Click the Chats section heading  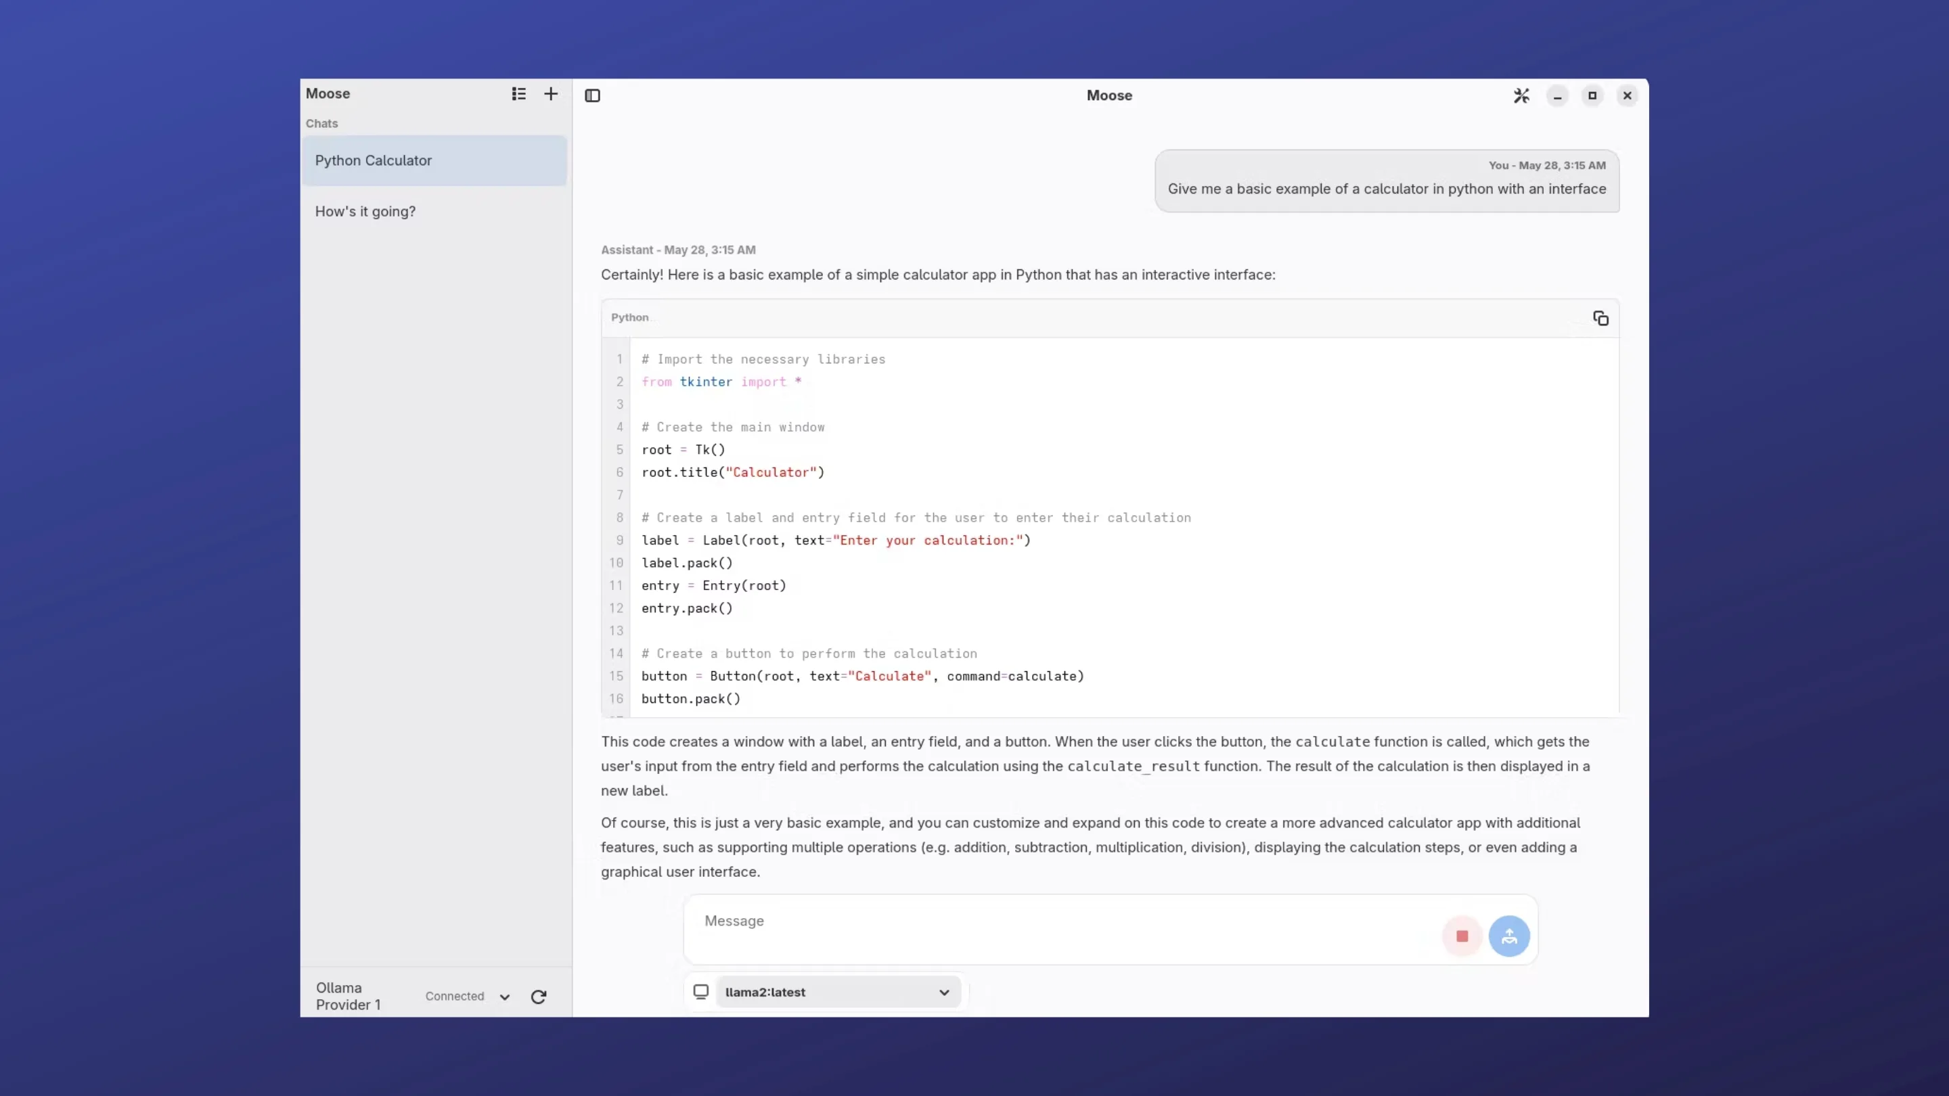[321, 123]
